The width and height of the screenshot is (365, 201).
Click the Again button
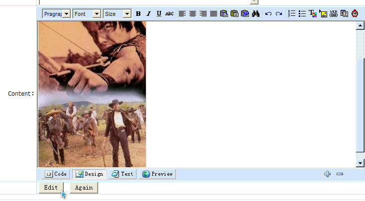point(84,188)
